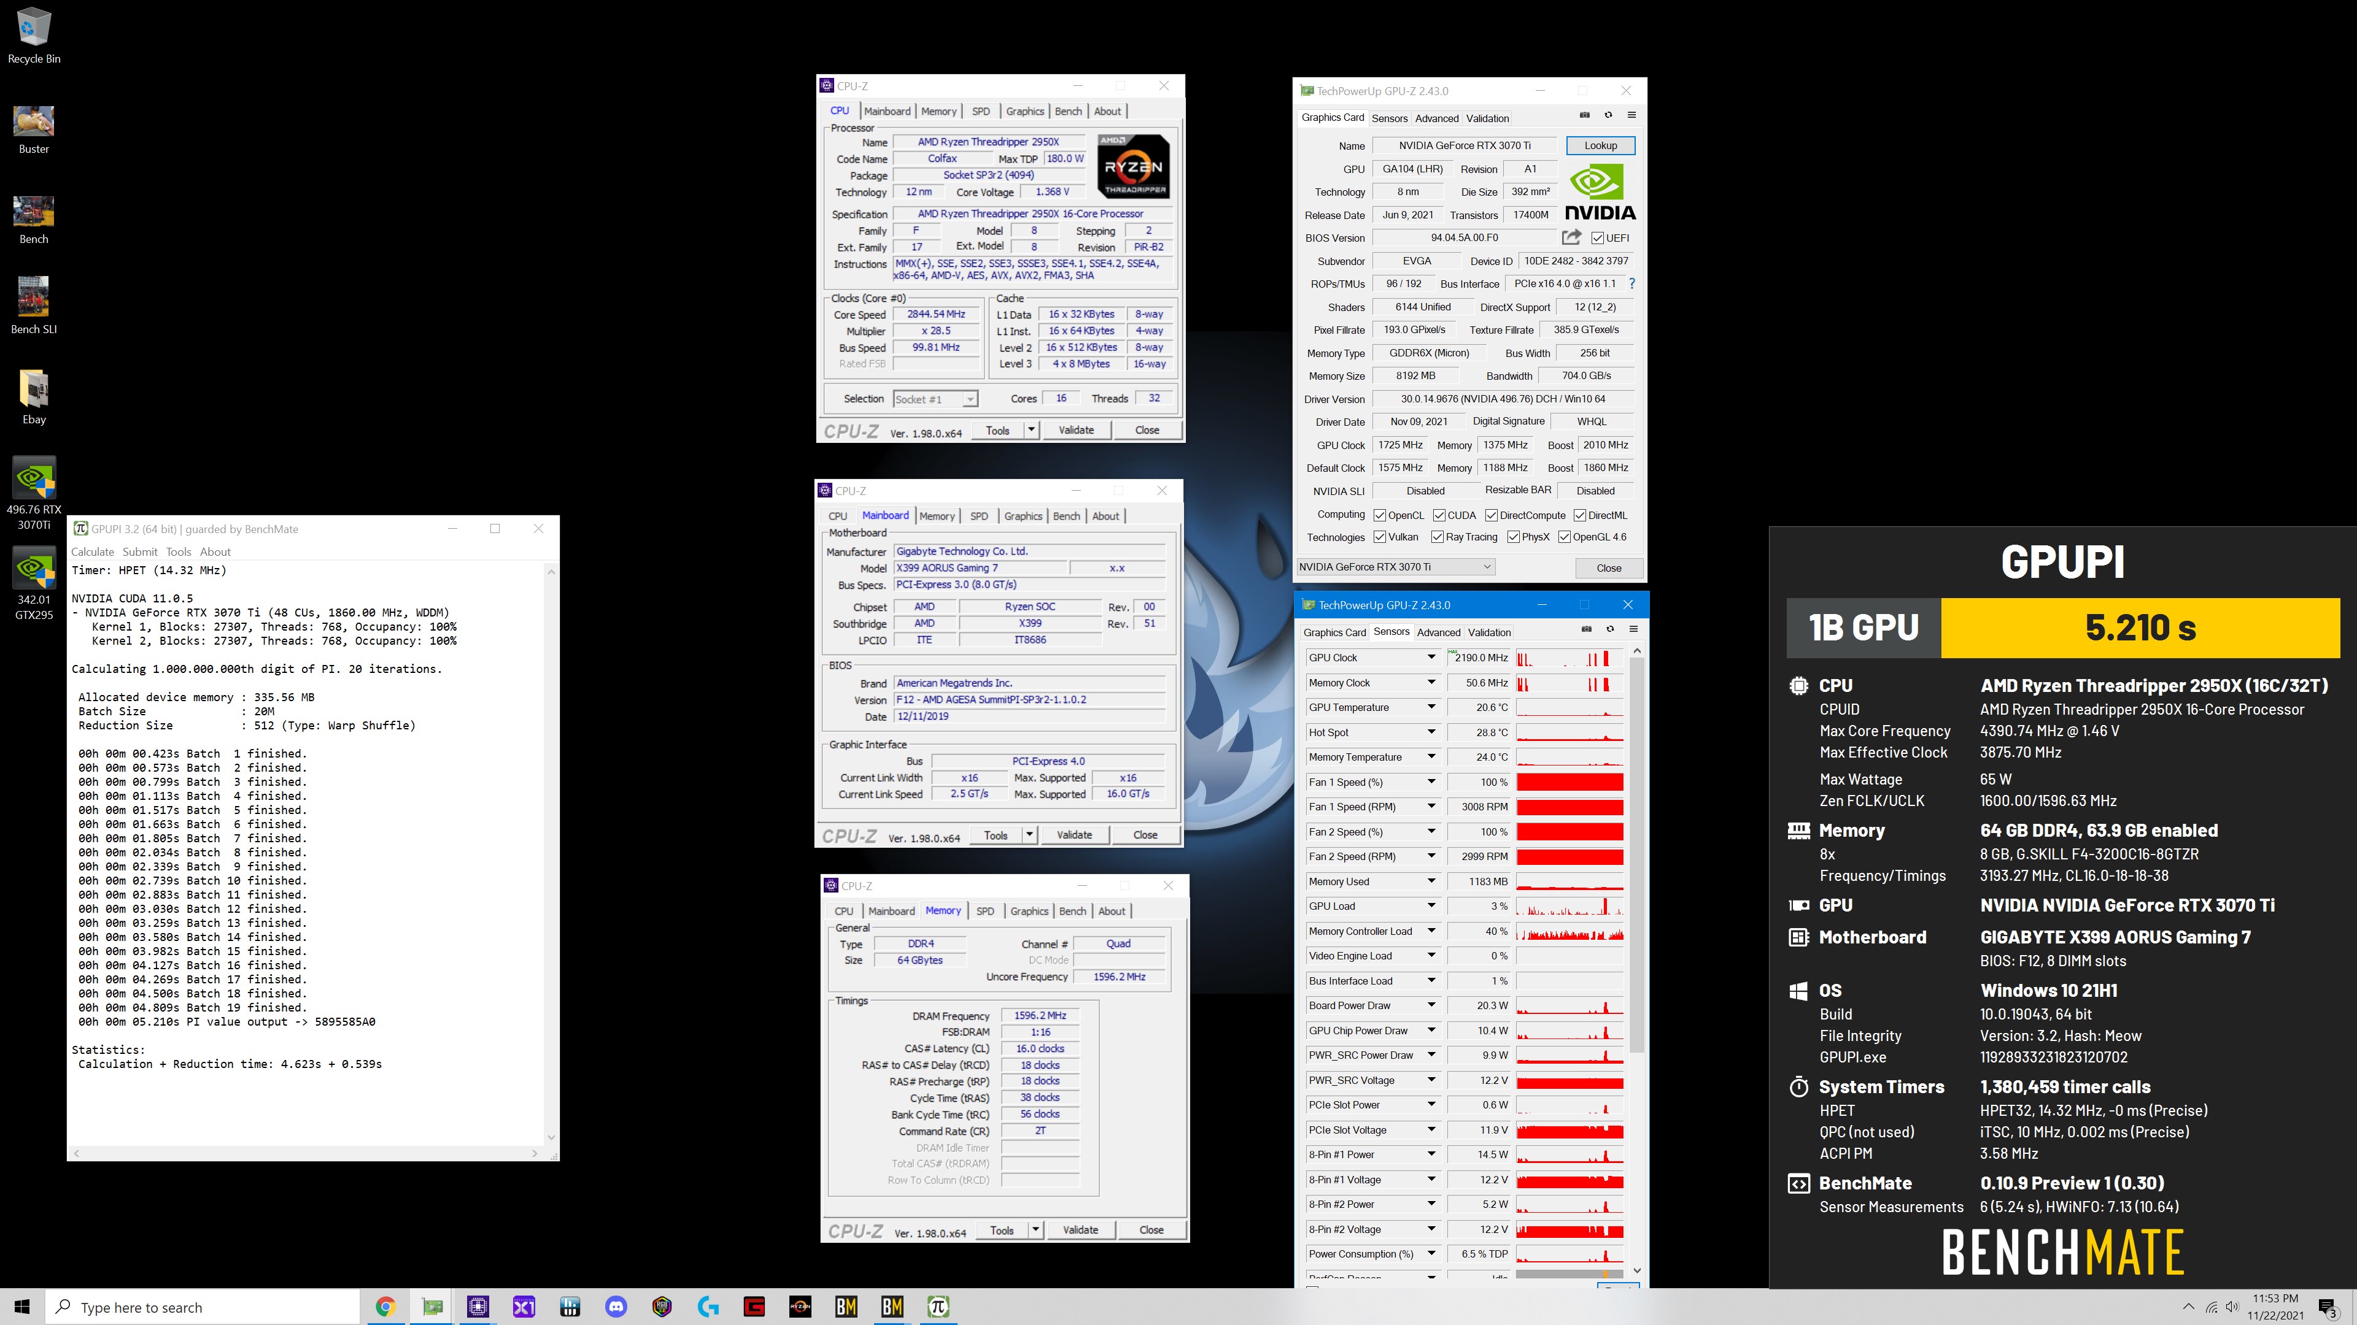Click Tools button in CPU-Z Memory window
This screenshot has height=1325, width=2357.
pyautogui.click(x=1002, y=1230)
